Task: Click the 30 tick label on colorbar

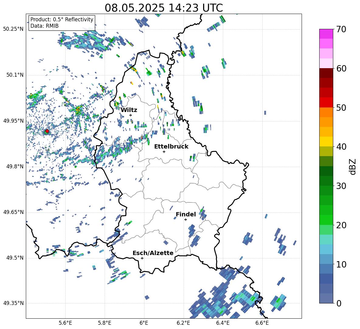Action: 341,186
